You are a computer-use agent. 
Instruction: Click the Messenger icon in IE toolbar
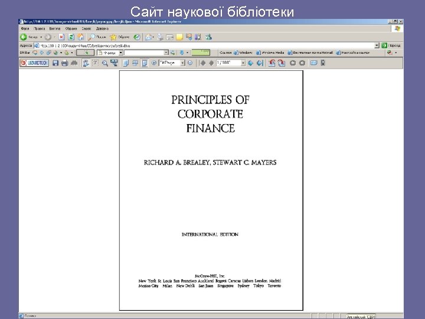tap(208, 37)
